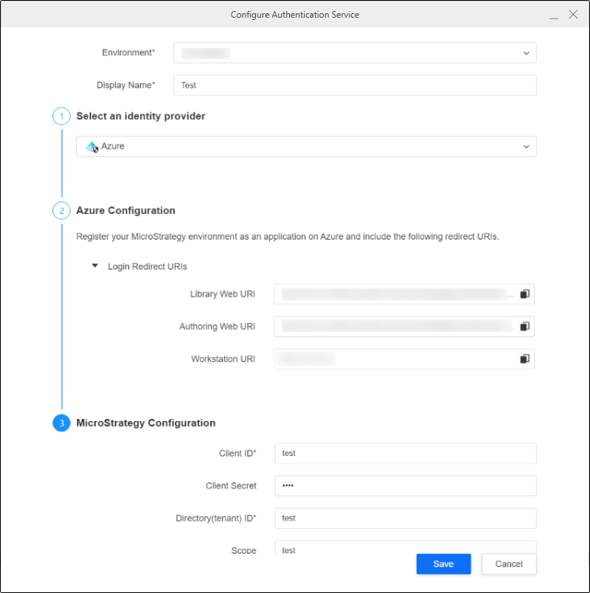Open the Environment dropdown

click(355, 53)
